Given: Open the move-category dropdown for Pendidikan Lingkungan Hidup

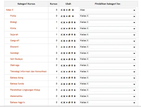Looking at the screenshot, I should click(108, 90).
